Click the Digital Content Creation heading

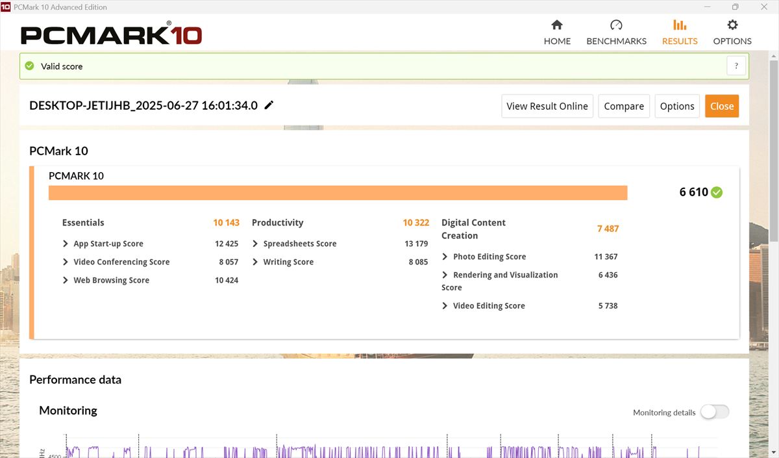tap(473, 229)
